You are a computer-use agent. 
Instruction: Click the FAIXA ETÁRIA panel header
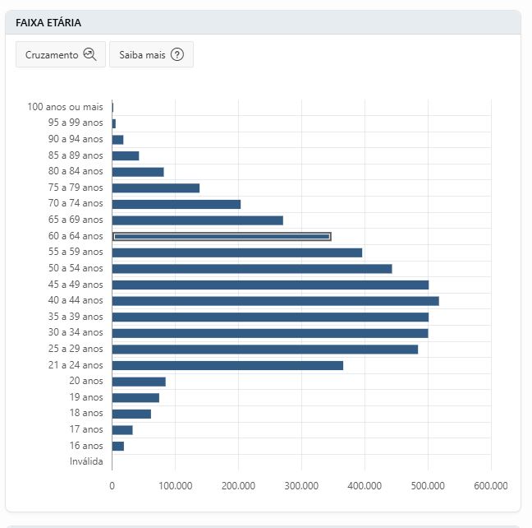(264, 22)
